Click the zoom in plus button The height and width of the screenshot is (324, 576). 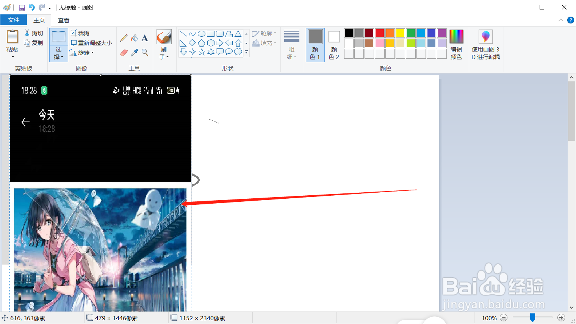point(561,318)
